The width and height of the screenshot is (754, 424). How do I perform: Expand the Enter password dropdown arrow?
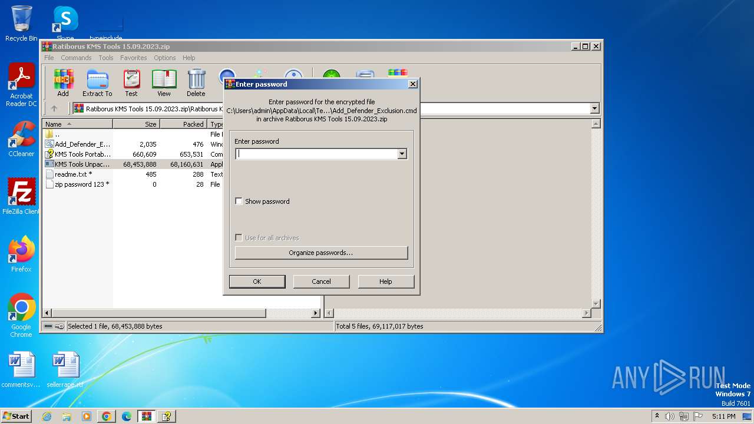click(402, 154)
